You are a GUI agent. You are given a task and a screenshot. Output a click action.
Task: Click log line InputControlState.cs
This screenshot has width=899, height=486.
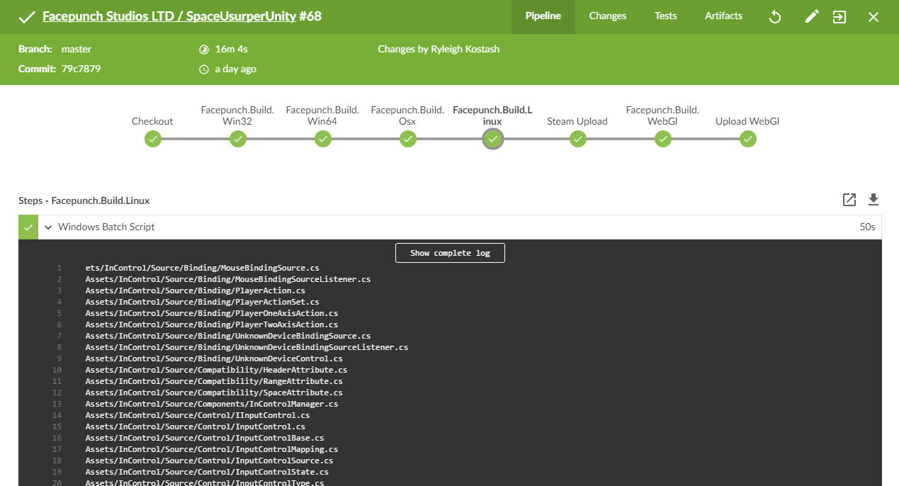pos(207,472)
